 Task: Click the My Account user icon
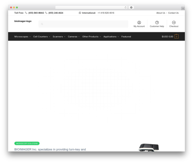click(139, 22)
